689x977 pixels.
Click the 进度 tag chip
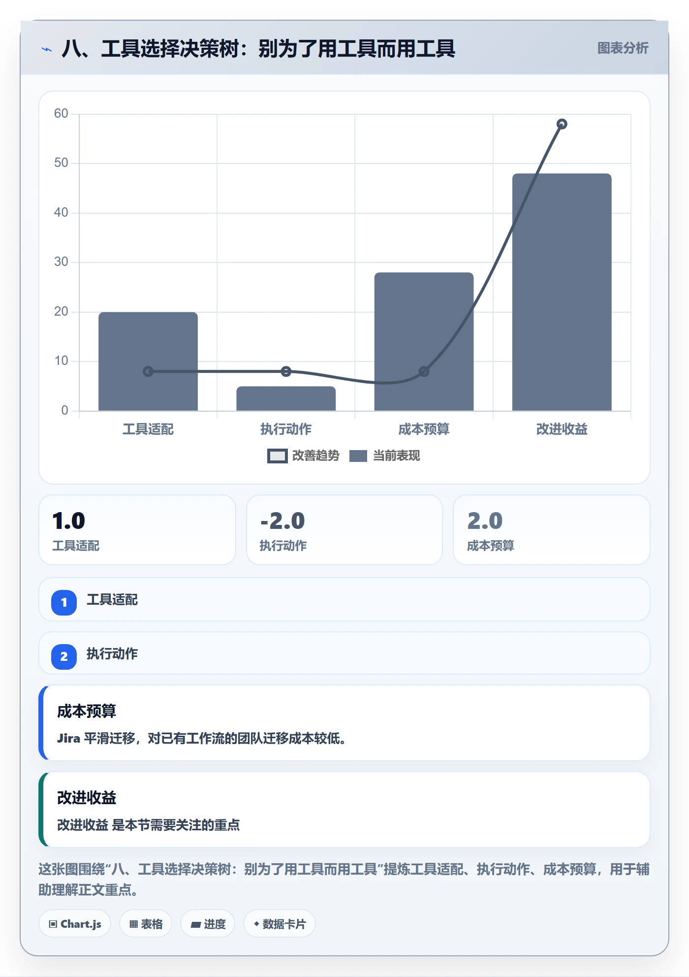pos(208,924)
